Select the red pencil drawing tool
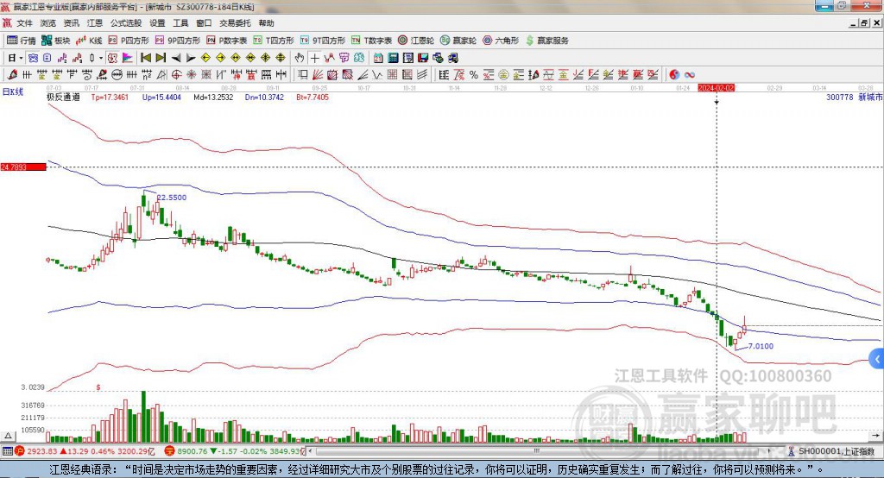Screen dimensions: 884x478 (12, 74)
